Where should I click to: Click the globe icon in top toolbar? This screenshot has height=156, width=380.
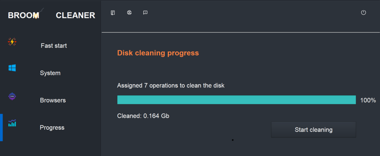tap(129, 13)
